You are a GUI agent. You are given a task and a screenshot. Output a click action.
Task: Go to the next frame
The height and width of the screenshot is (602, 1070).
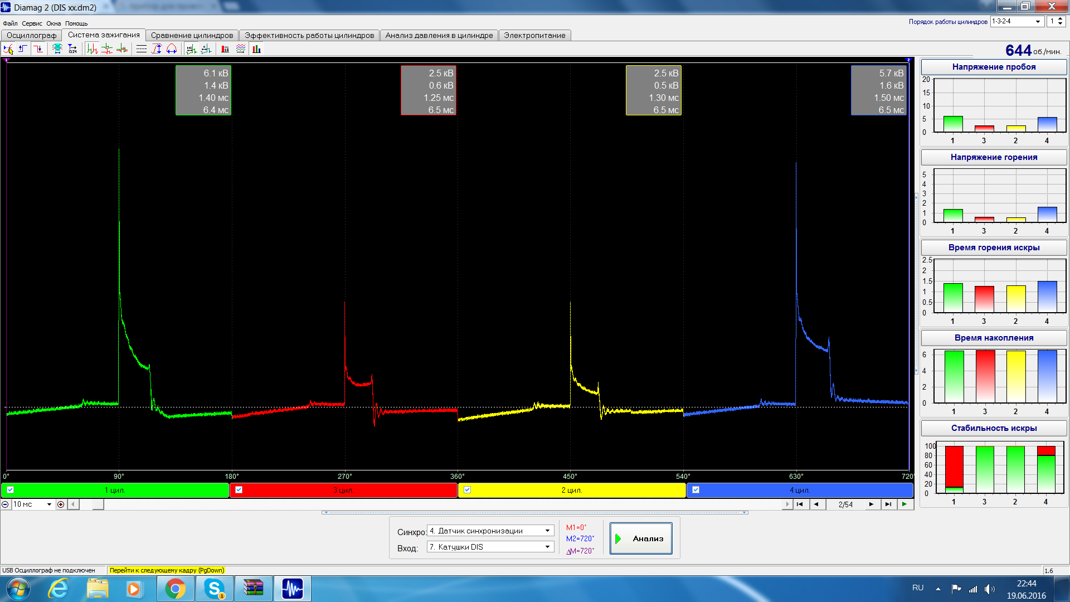871,504
